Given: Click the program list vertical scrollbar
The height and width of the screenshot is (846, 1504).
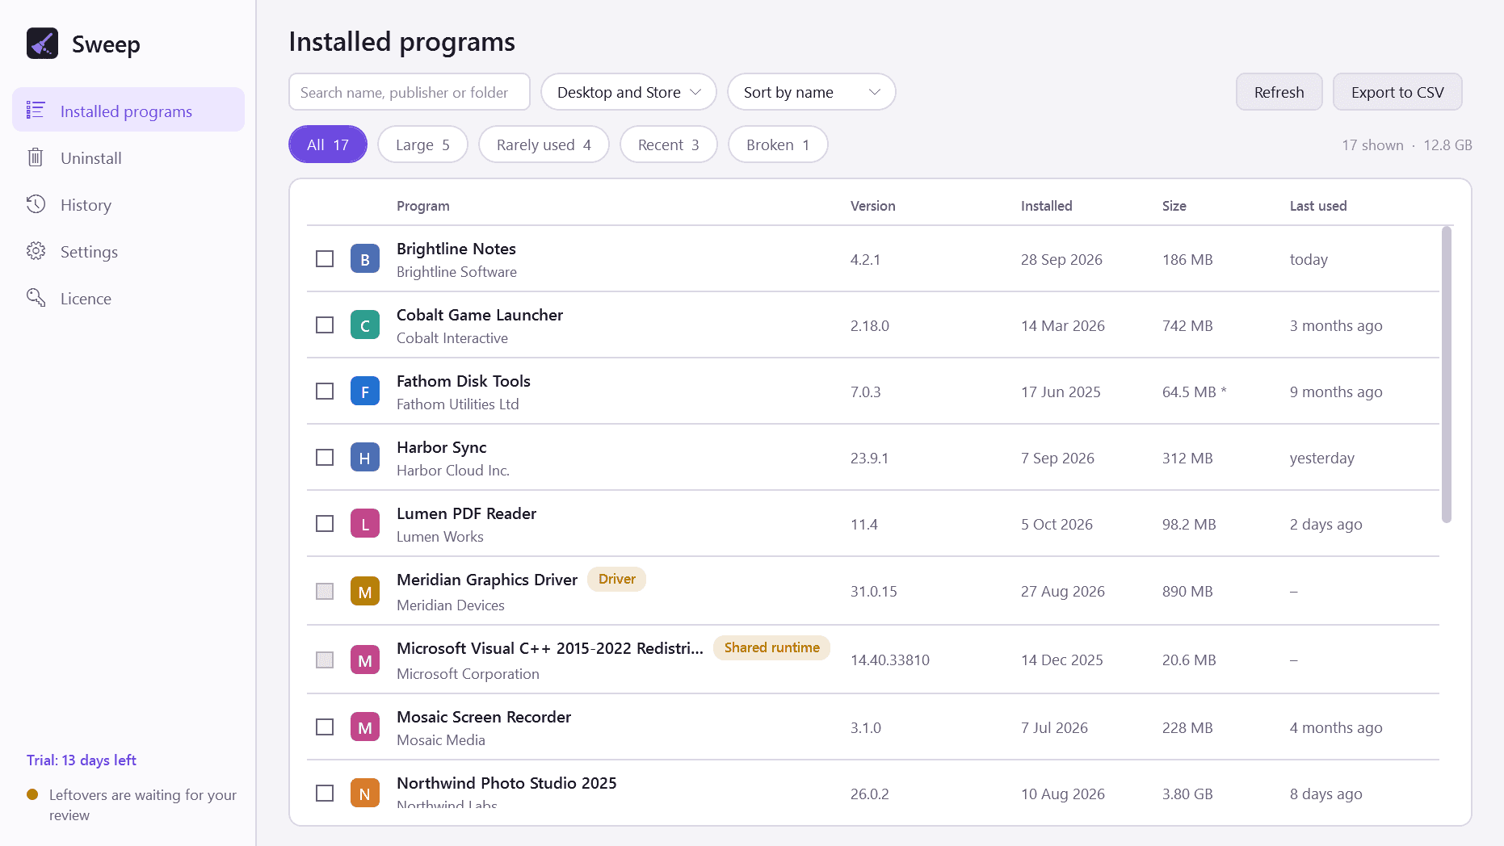Looking at the screenshot, I should pyautogui.click(x=1446, y=375).
